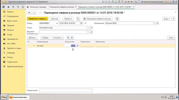Open Favorites star in top panel

click(8, 7)
